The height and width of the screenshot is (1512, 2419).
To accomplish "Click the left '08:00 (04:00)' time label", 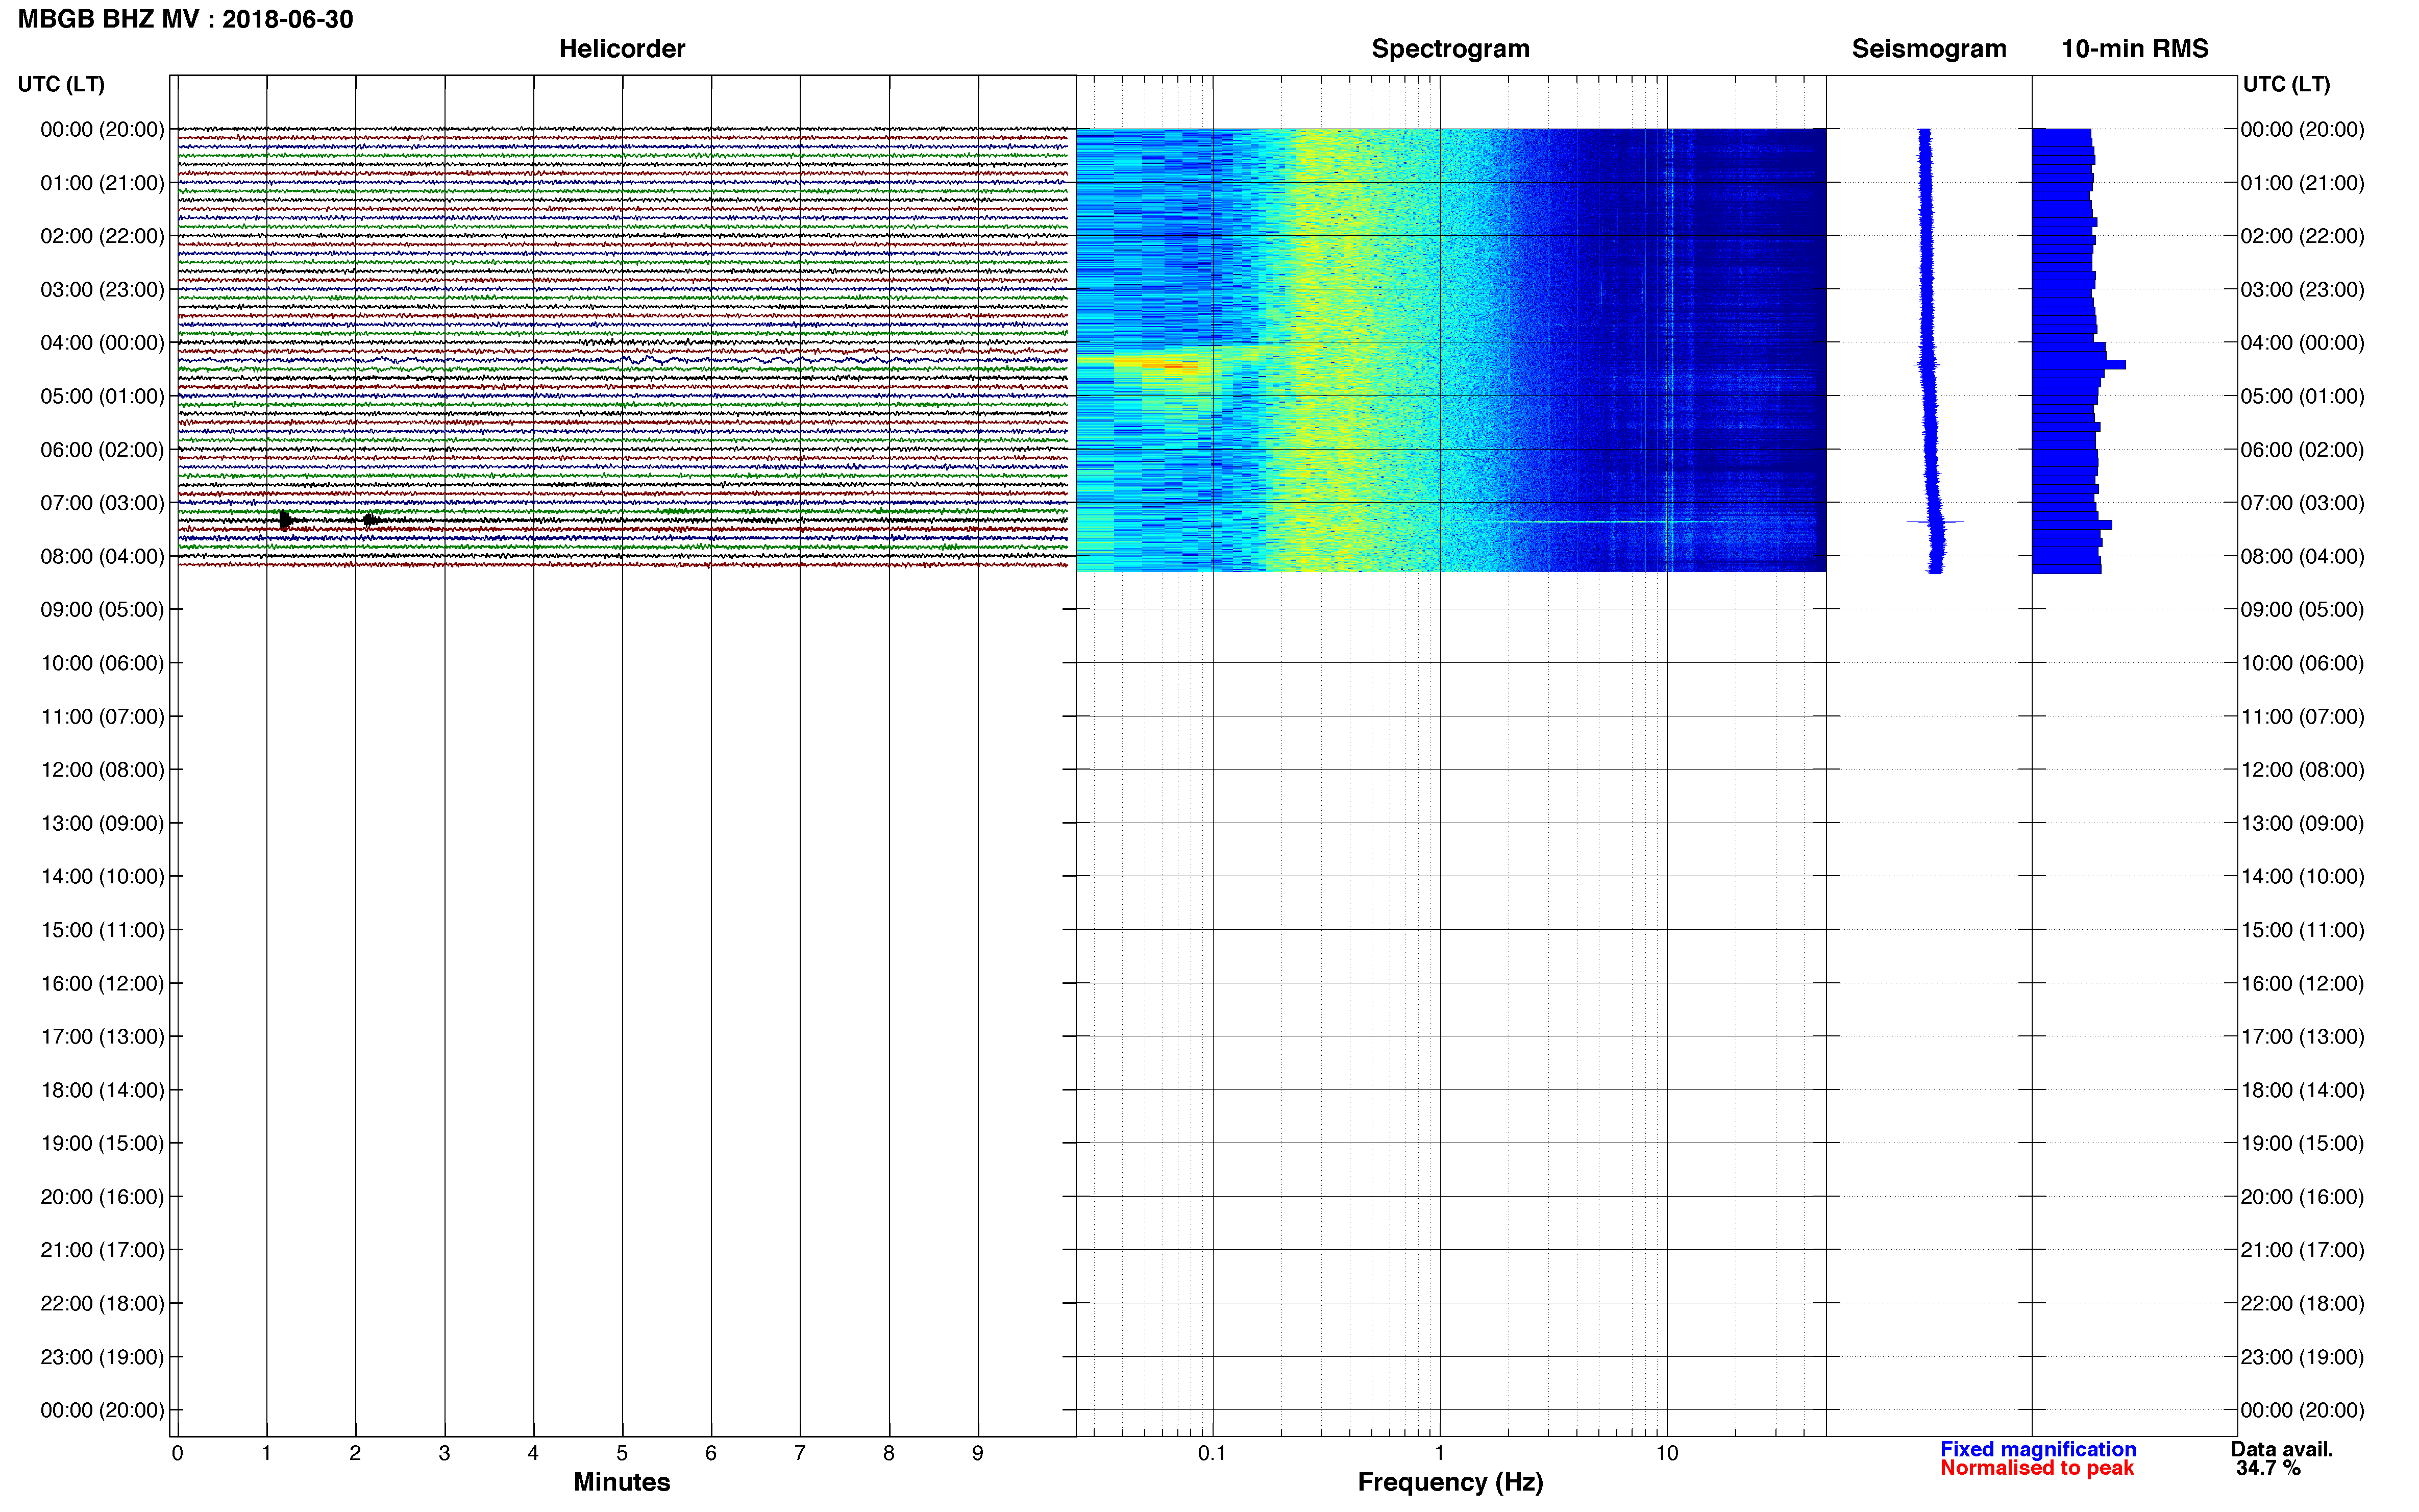I will [102, 556].
